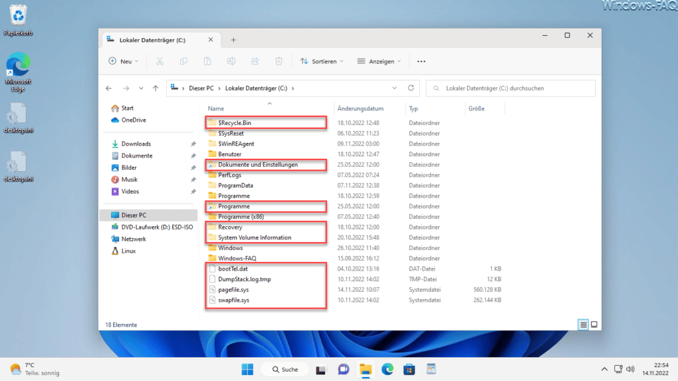Click the Rename icon in toolbar

tap(231, 62)
